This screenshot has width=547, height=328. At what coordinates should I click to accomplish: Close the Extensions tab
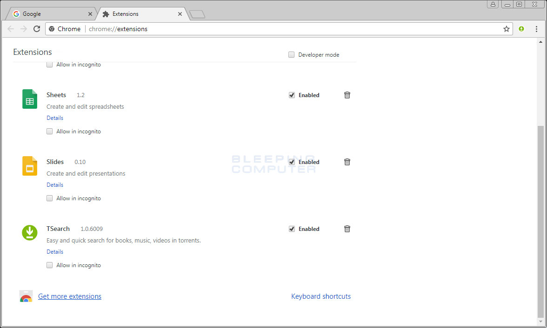tap(180, 14)
